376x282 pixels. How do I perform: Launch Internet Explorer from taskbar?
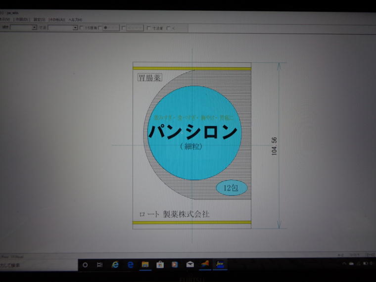click(x=115, y=265)
